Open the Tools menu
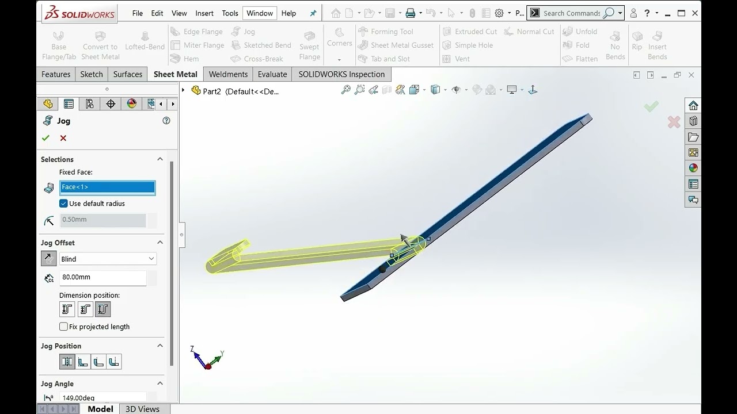Screen dimensions: 737x414 pyautogui.click(x=230, y=13)
